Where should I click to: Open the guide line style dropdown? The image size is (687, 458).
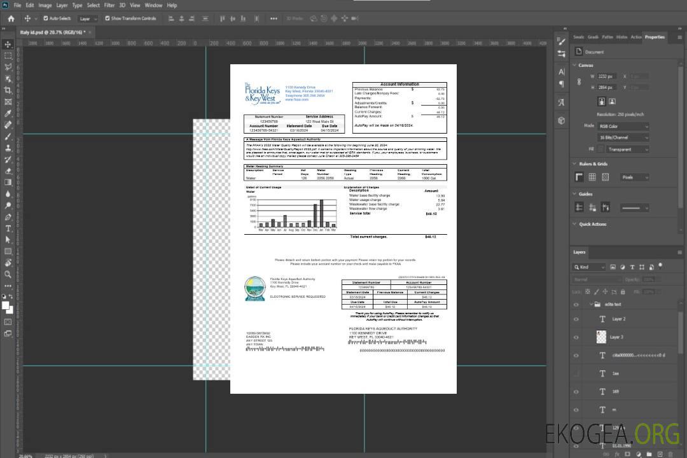[635, 208]
